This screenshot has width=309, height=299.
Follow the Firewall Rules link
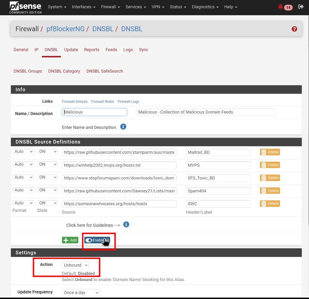102,101
